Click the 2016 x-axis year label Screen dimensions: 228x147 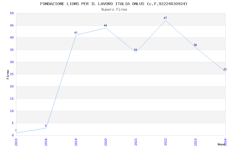pos(46,142)
